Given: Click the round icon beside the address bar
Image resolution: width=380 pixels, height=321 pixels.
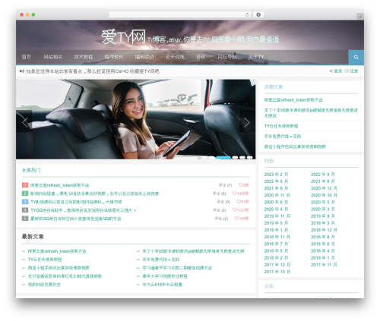Looking at the screenshot, I should pos(258,14).
